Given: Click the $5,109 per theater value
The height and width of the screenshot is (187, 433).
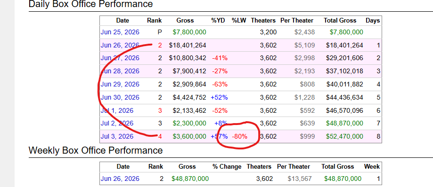Looking at the screenshot, I should (x=304, y=45).
